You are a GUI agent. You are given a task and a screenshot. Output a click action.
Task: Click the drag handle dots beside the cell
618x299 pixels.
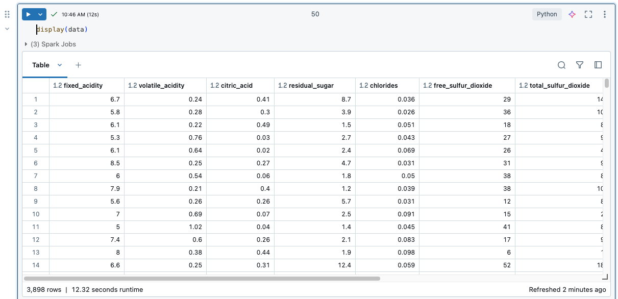[7, 14]
